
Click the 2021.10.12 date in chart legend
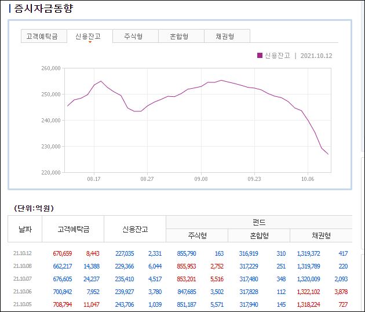(316, 56)
